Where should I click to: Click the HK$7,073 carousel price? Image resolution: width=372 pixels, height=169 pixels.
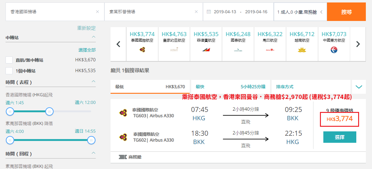334,34
